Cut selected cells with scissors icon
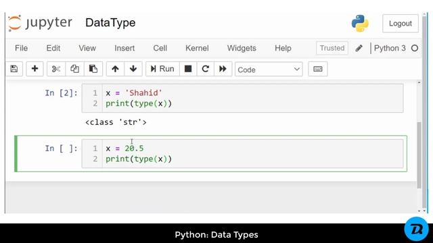 click(x=56, y=69)
